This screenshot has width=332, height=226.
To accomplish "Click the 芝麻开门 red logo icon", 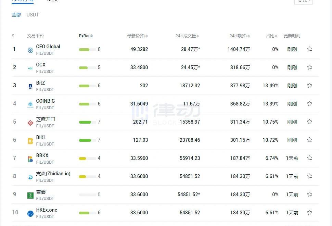I will click(30, 123).
